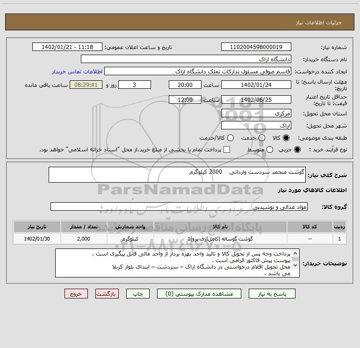Click the اطلاعات کالاهای مورد نیاز heading
360x348 pixels.
tap(312, 190)
